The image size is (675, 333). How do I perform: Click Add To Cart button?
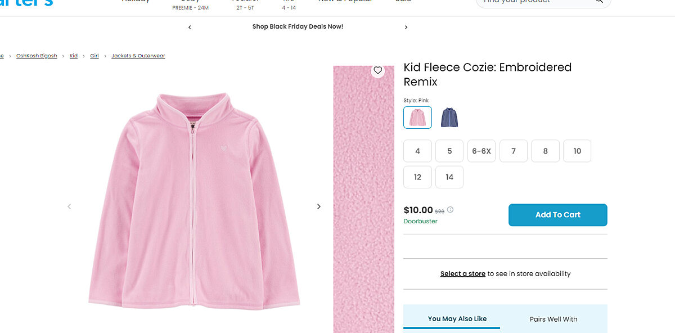pos(557,215)
